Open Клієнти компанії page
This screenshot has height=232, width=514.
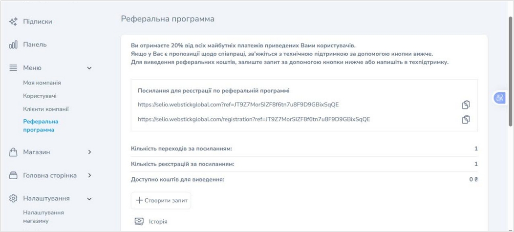pyautogui.click(x=46, y=109)
